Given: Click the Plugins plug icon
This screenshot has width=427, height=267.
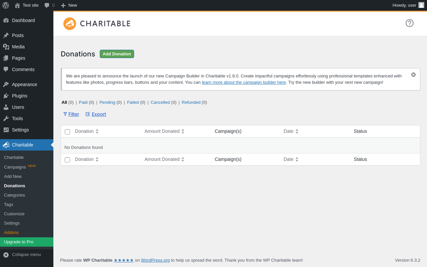Looking at the screenshot, I should tap(6, 96).
